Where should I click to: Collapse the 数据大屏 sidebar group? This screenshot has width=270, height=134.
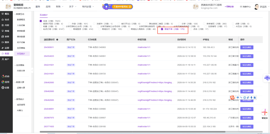pos(19,82)
